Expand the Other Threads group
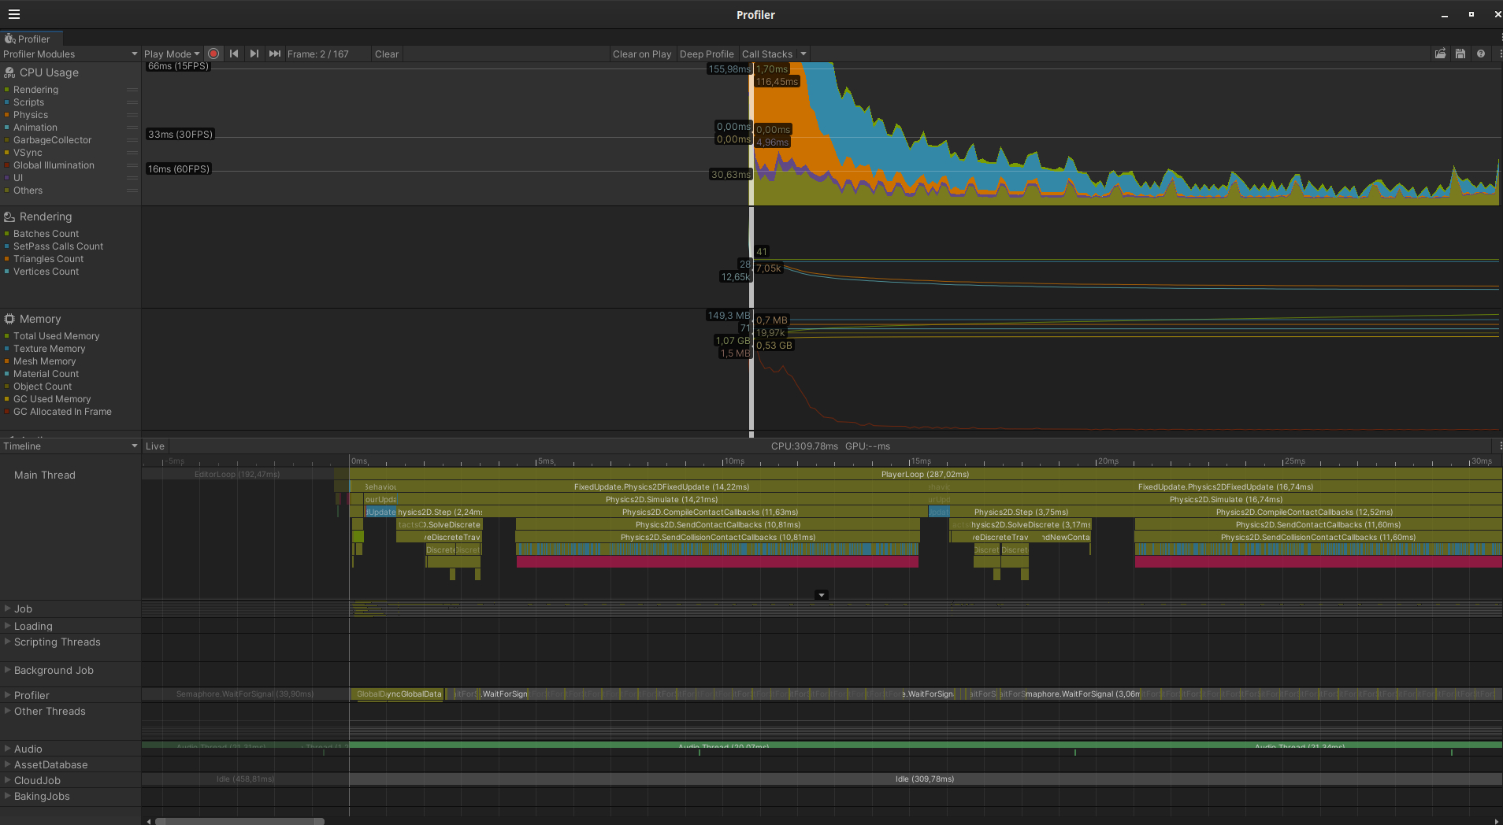Viewport: 1503px width, 825px height. click(x=8, y=711)
